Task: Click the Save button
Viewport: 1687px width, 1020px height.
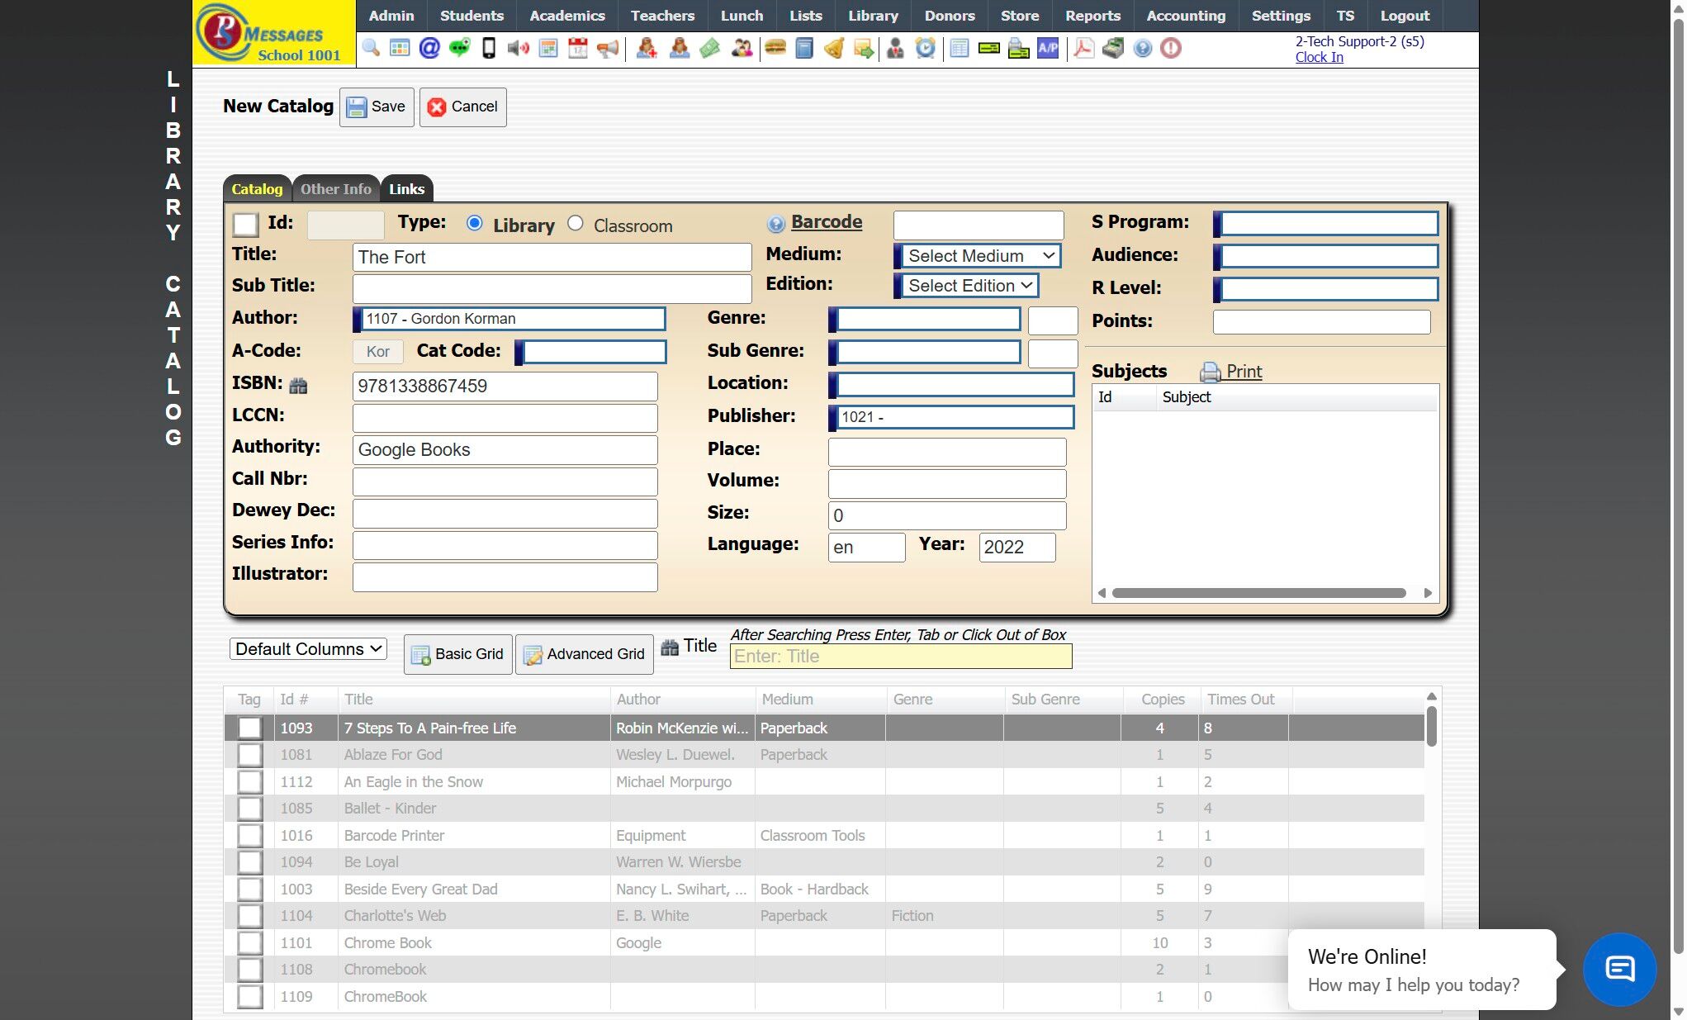Action: click(x=377, y=107)
